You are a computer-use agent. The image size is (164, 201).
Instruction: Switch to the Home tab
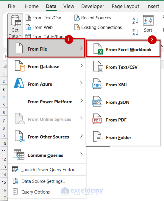click(32, 6)
